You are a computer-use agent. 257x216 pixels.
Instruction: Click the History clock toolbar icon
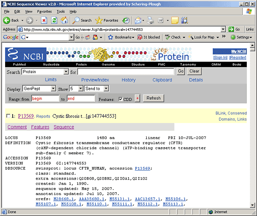tap(126, 21)
